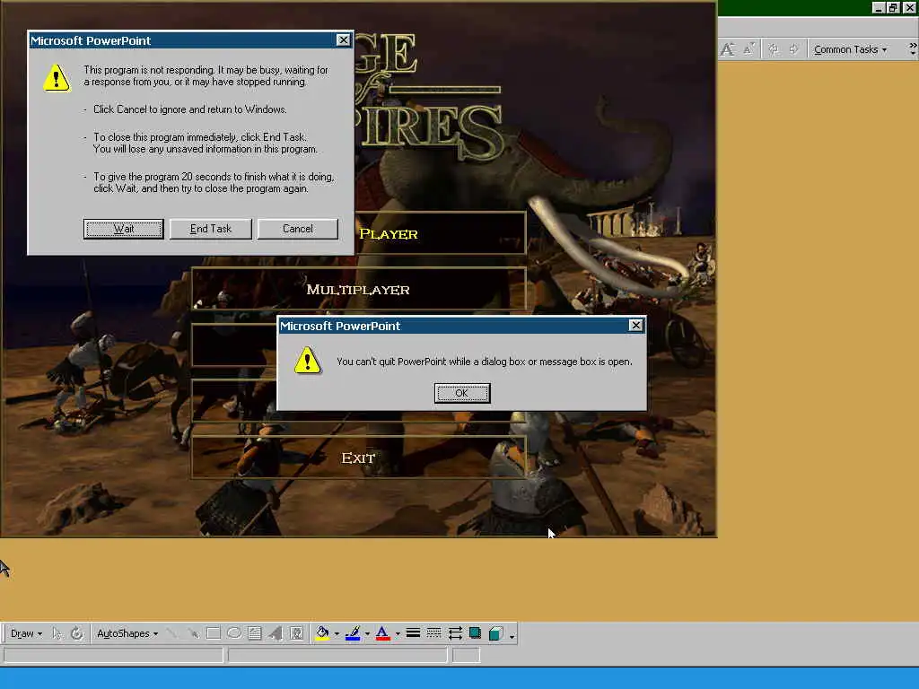Viewport: 919px width, 689px height.
Task: Click the 3-D effect icon
Action: coord(495,633)
